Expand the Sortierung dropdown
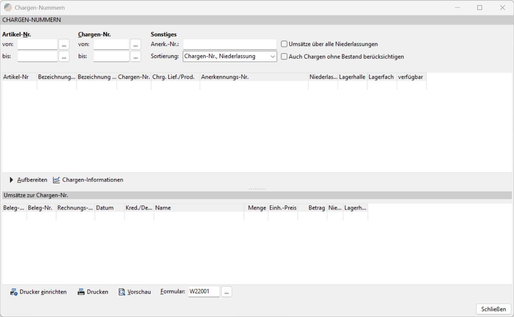 coord(272,56)
